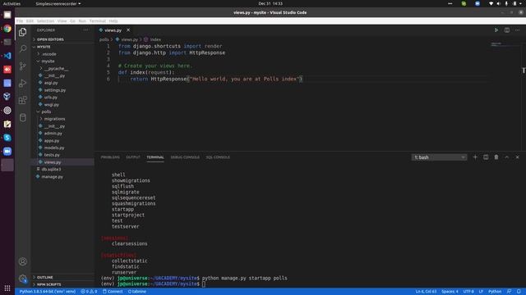
Task: Click Ln 6, Col 63 in status bar
Action: click(x=426, y=292)
